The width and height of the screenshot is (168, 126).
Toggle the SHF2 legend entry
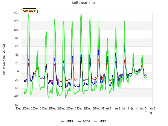pyautogui.click(x=84, y=121)
